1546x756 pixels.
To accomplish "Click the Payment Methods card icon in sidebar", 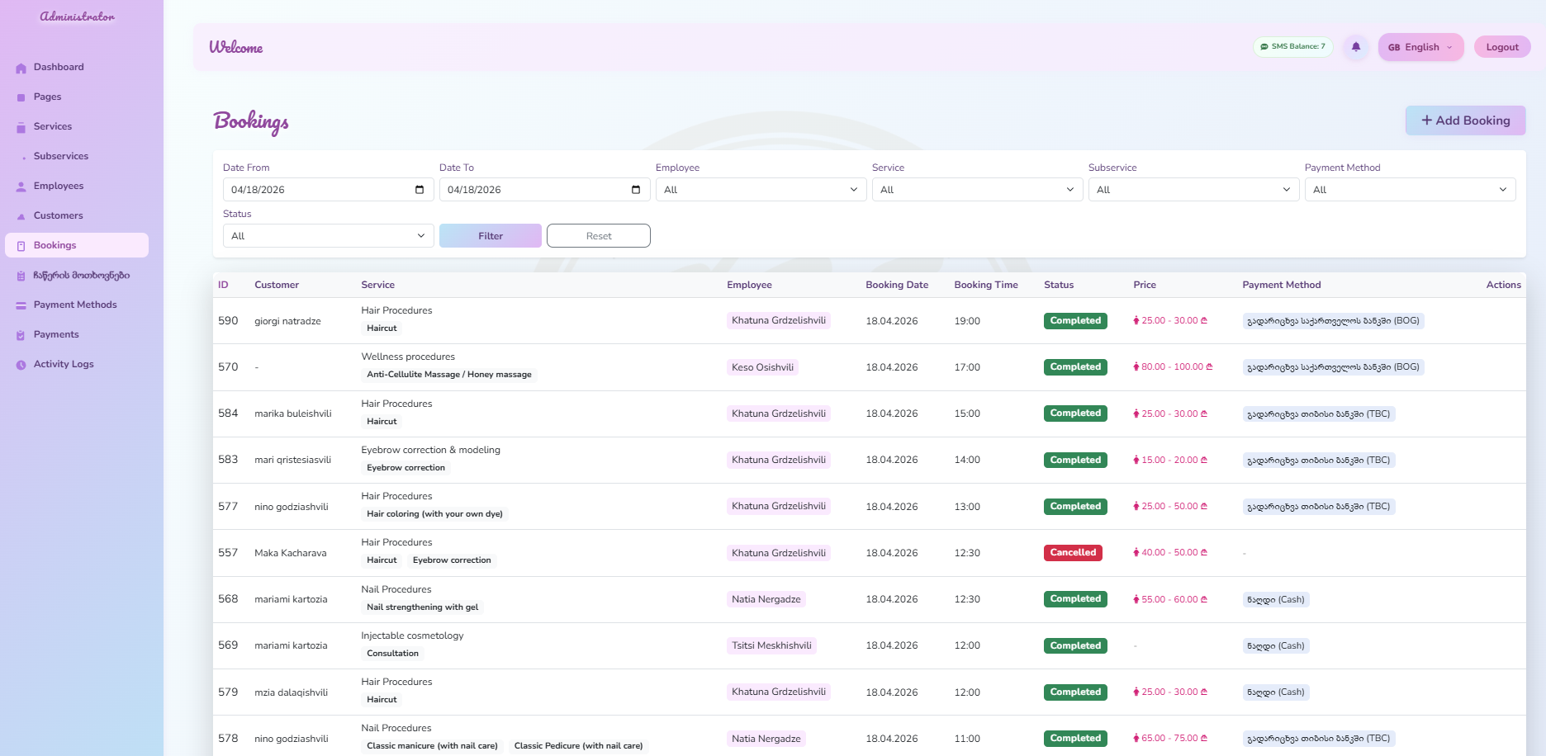I will point(21,305).
